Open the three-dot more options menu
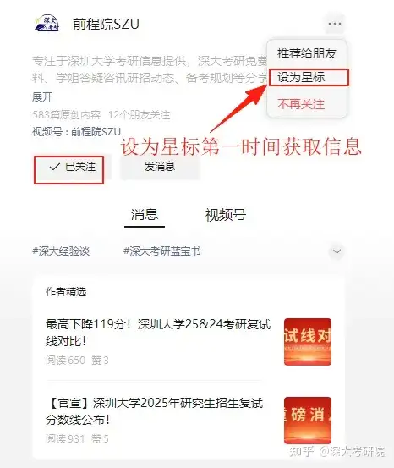The width and height of the screenshot is (394, 468). [334, 24]
